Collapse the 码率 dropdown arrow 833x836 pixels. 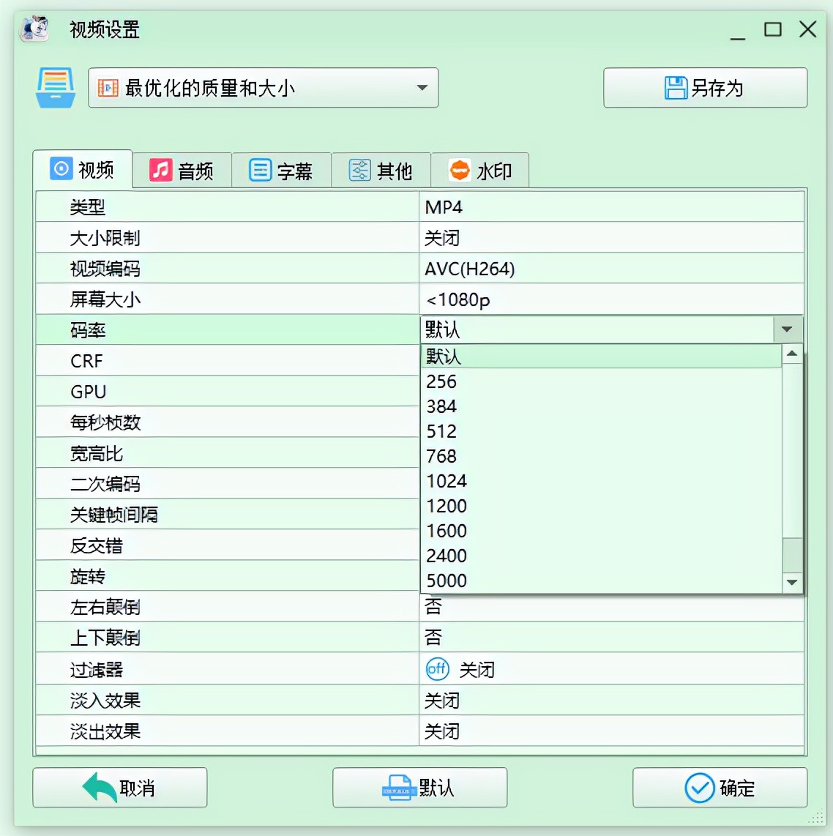pyautogui.click(x=788, y=329)
